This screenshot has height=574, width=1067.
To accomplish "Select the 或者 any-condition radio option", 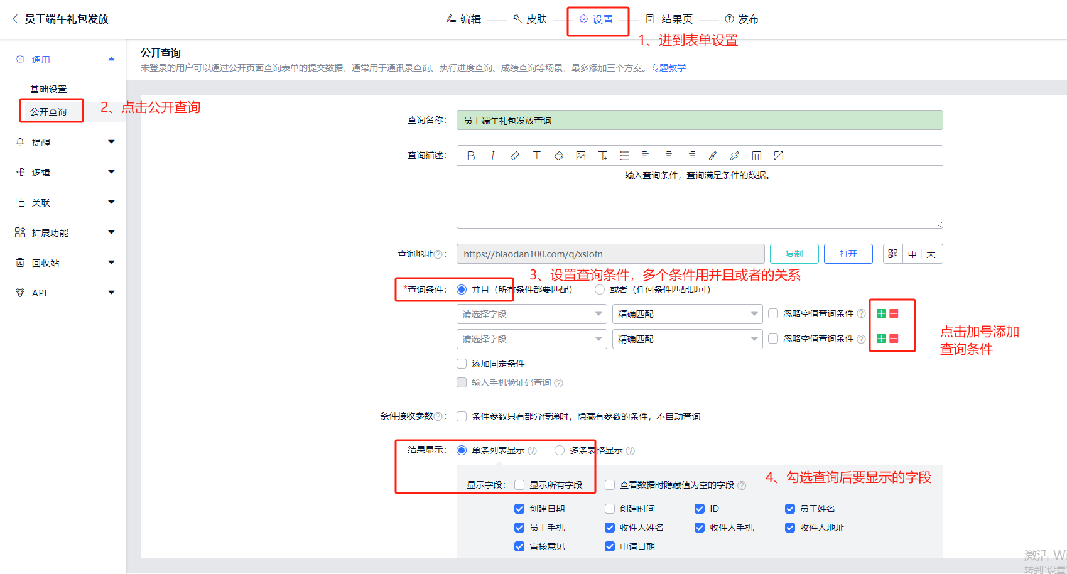I will click(x=600, y=290).
